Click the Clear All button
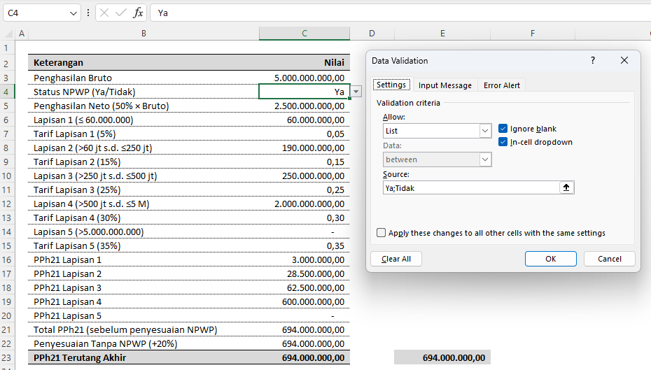The width and height of the screenshot is (651, 370). pyautogui.click(x=396, y=259)
